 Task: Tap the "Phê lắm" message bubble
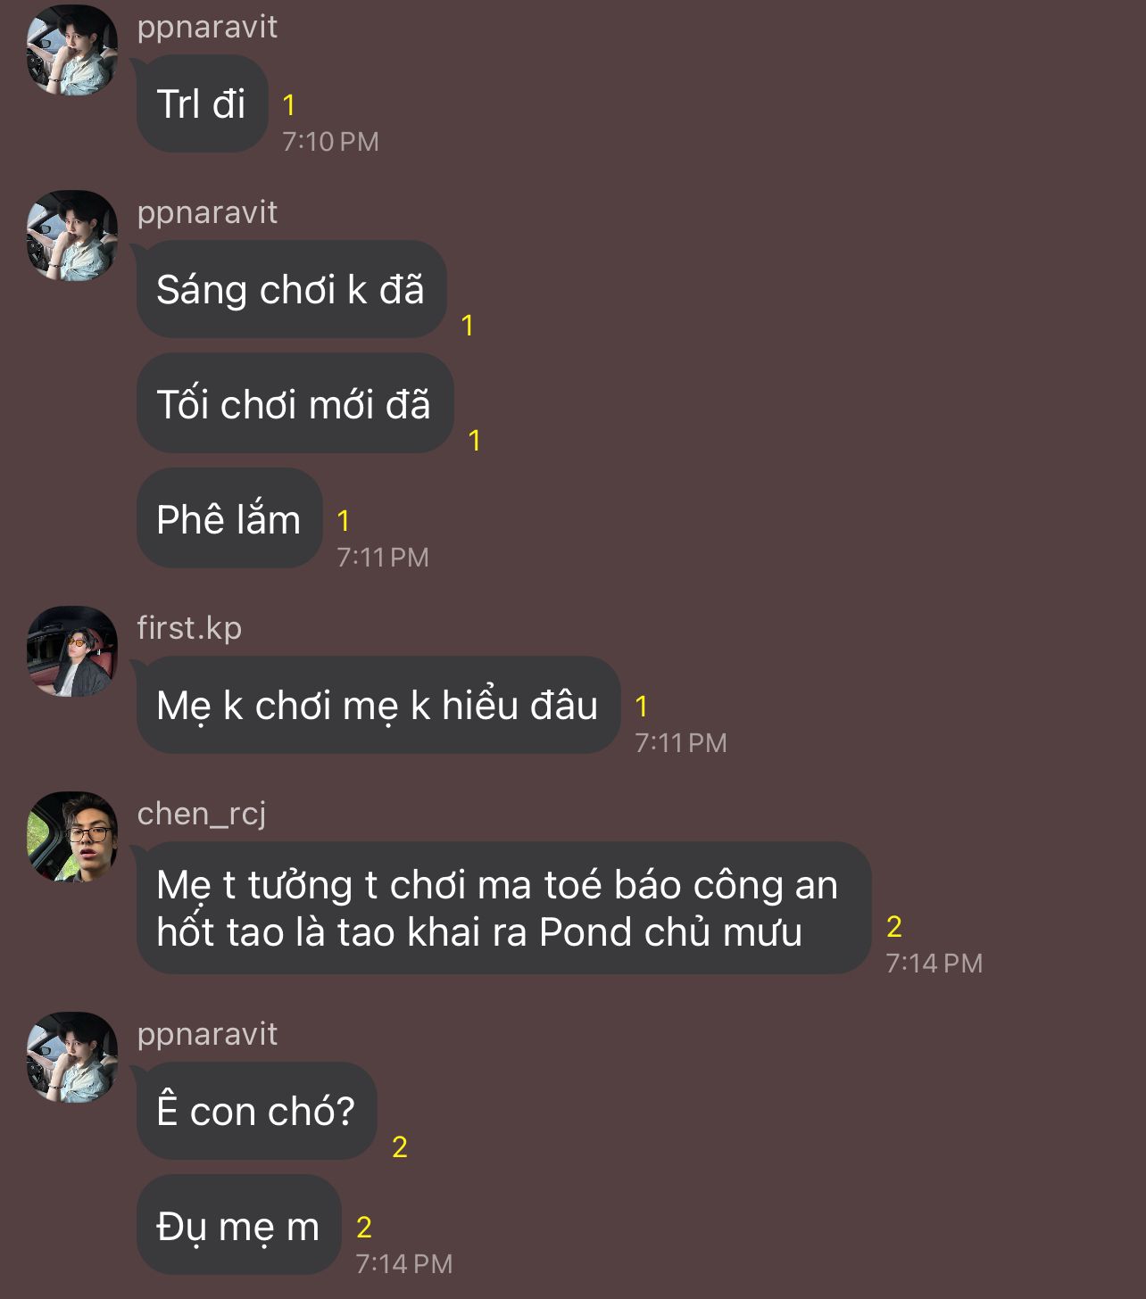point(228,518)
